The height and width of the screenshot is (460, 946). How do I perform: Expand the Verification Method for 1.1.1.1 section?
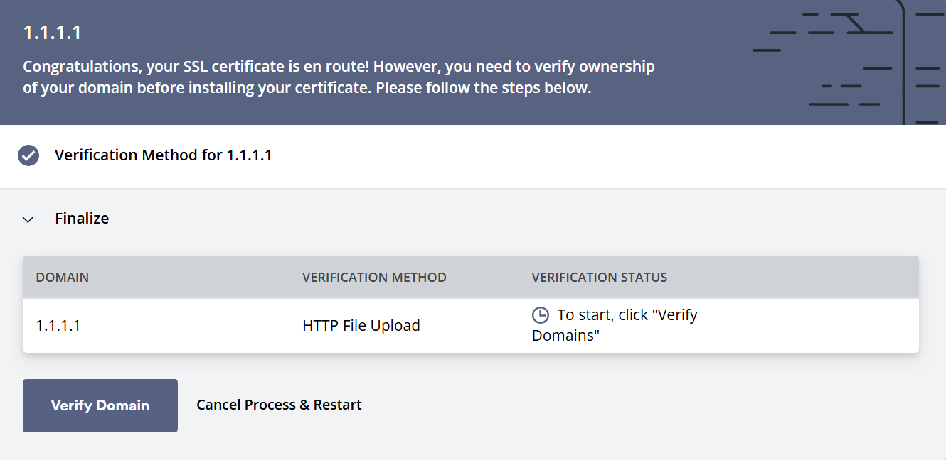click(163, 155)
